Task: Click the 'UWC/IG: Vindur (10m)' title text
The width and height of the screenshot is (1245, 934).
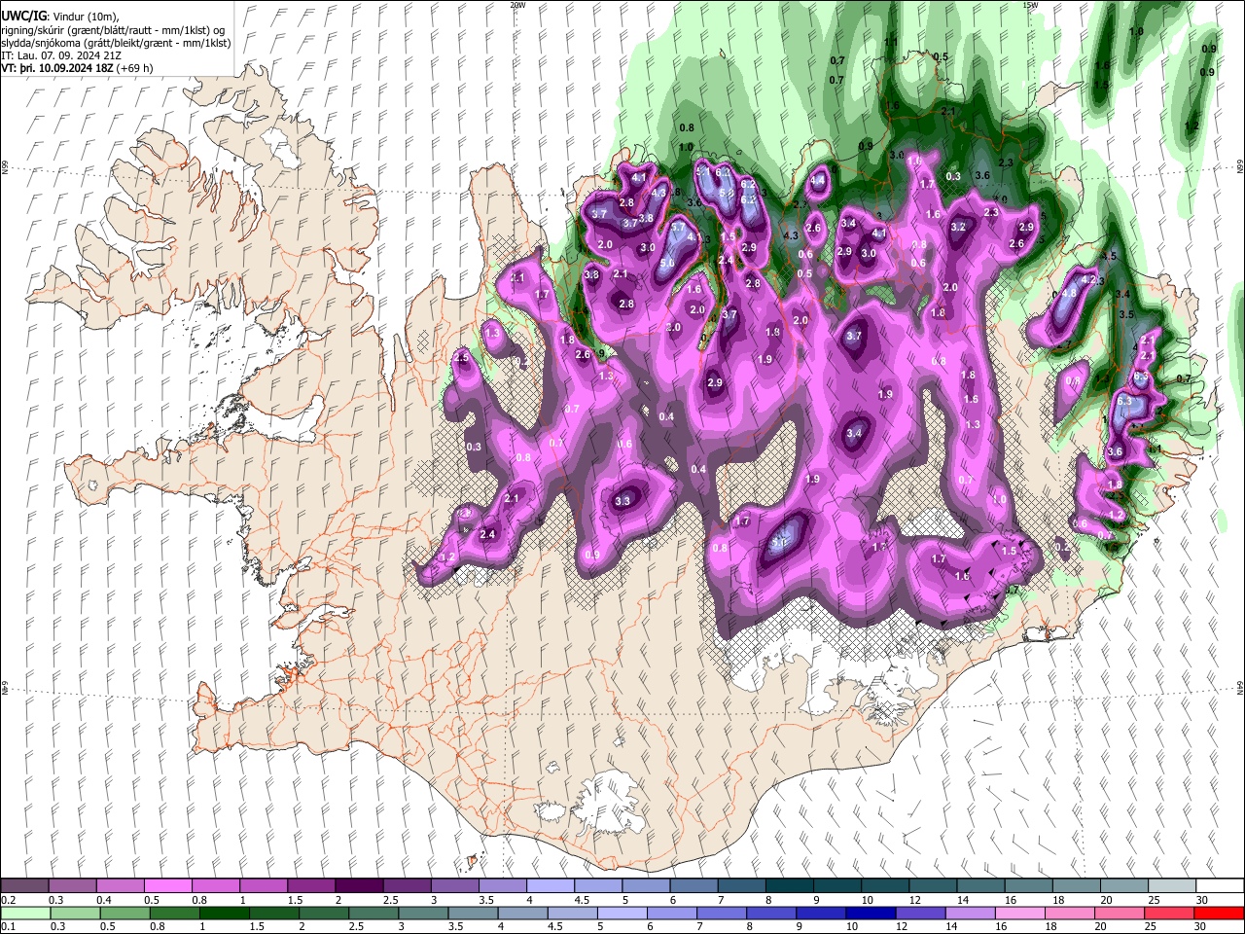Action: [x=59, y=16]
